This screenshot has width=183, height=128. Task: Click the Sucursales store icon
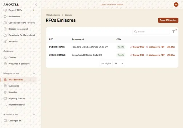coord(5,86)
